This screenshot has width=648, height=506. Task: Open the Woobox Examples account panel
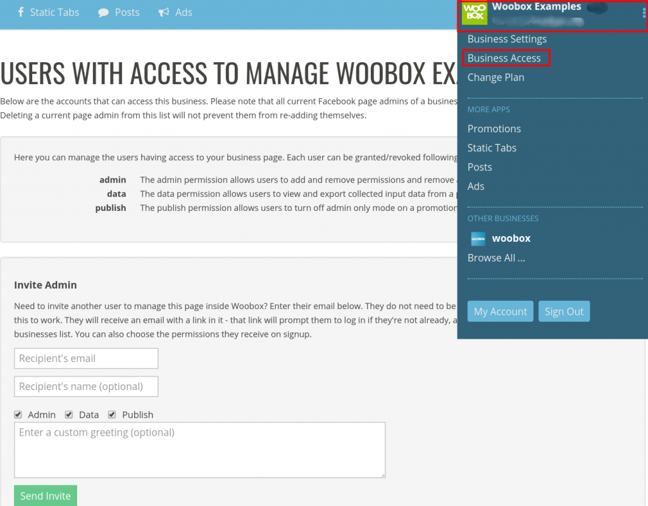pos(538,7)
